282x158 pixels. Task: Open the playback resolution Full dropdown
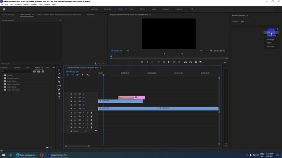204,51
